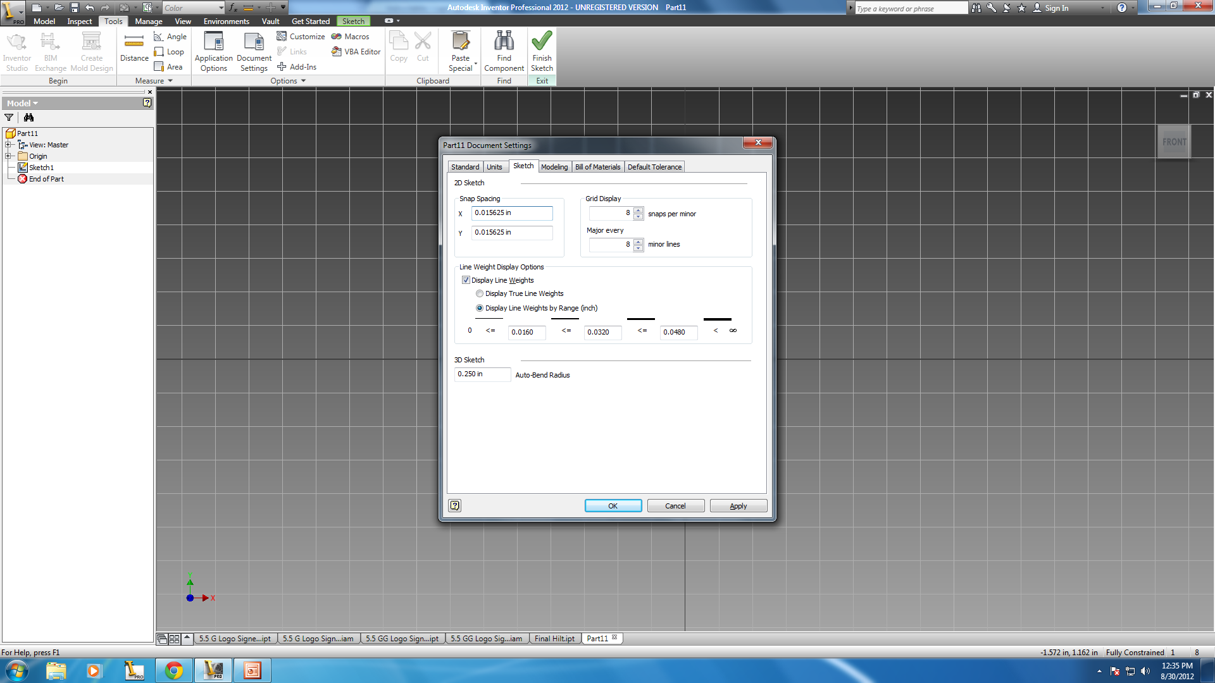Open Windows Explorer from the taskbar
The image size is (1215, 683).
56,670
